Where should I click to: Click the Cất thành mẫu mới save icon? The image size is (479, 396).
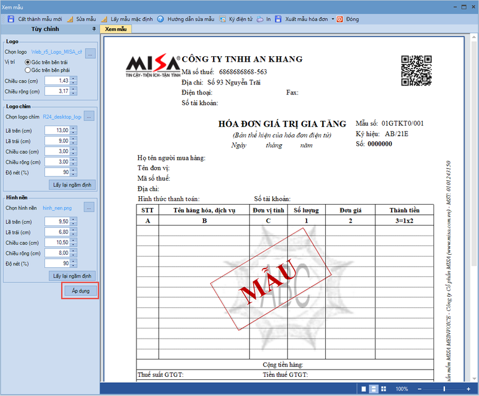coord(10,19)
